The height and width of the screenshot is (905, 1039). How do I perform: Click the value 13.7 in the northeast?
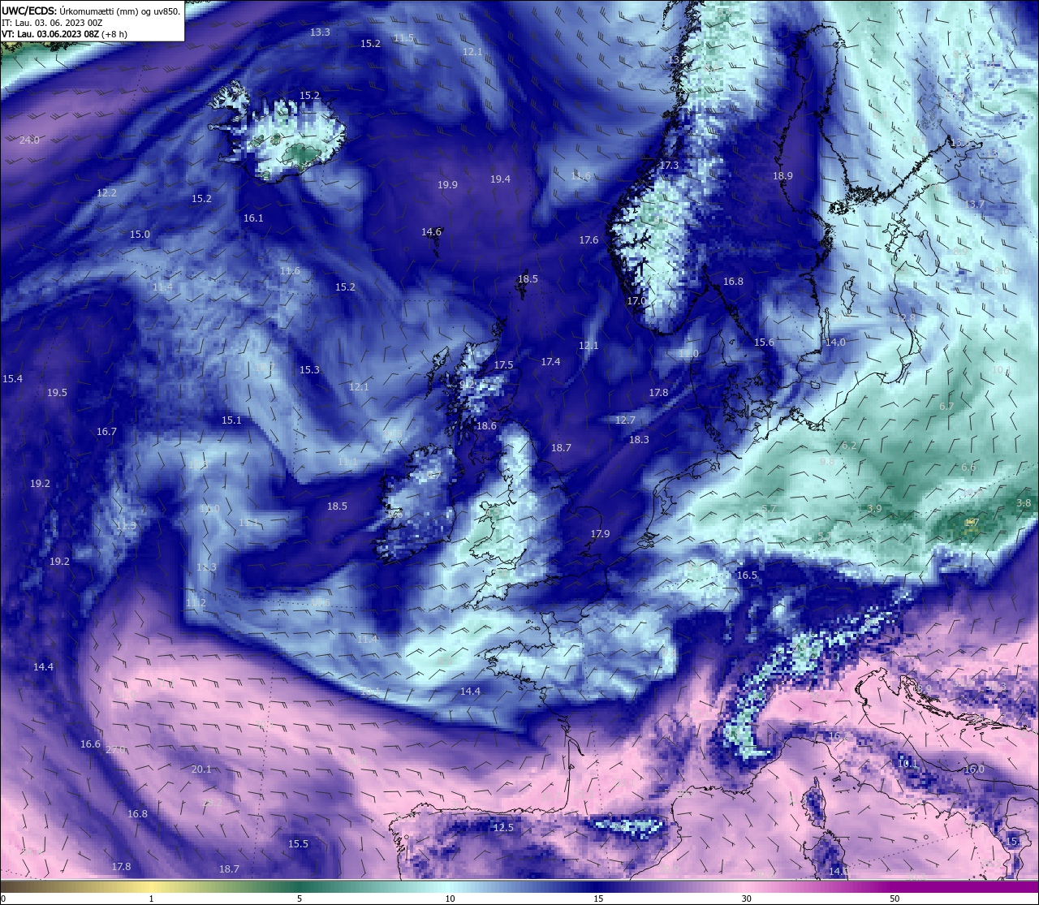[x=974, y=205]
